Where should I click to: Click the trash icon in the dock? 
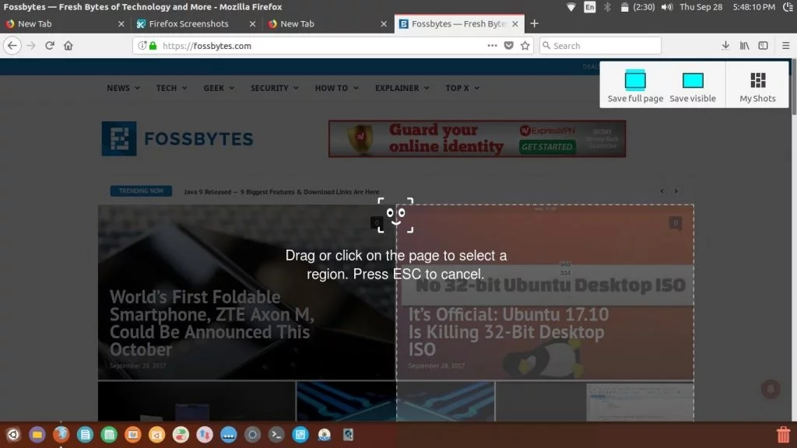point(783,434)
